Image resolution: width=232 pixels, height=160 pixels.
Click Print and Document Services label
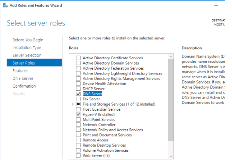(107, 135)
